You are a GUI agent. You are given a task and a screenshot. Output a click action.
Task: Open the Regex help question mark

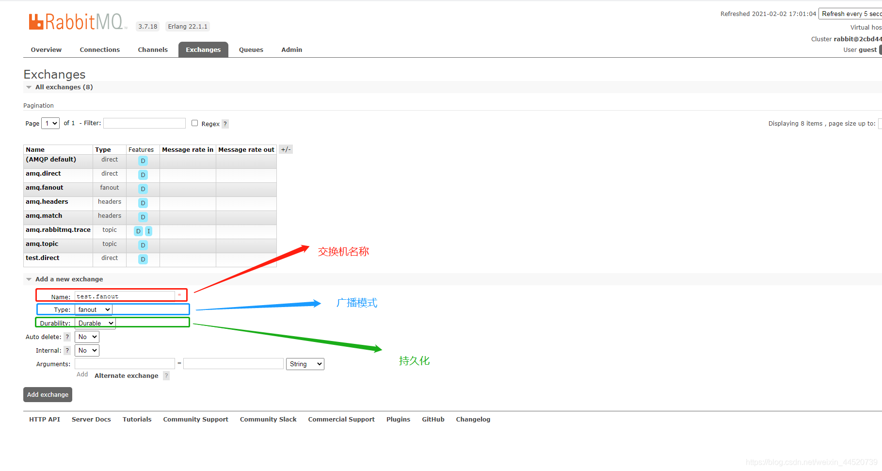click(225, 124)
